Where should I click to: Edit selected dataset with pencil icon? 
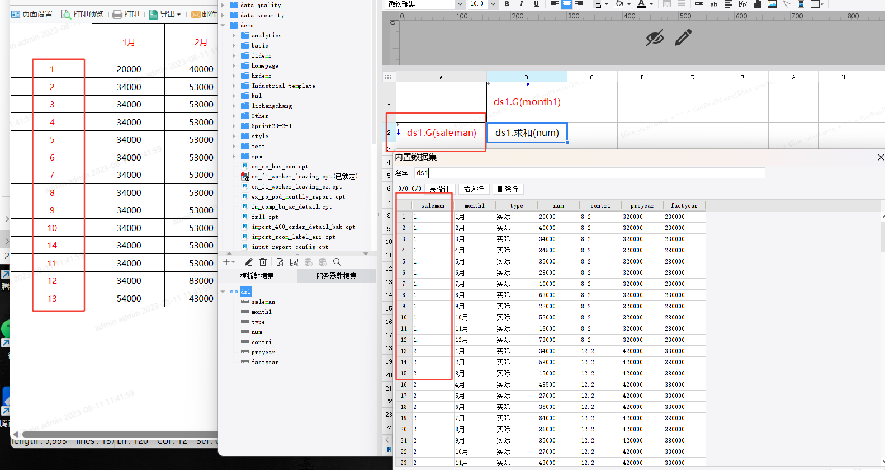[249, 262]
